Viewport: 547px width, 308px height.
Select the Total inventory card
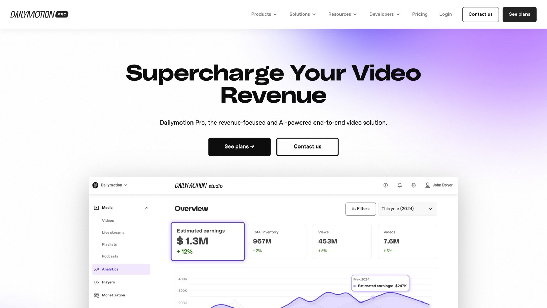277,242
